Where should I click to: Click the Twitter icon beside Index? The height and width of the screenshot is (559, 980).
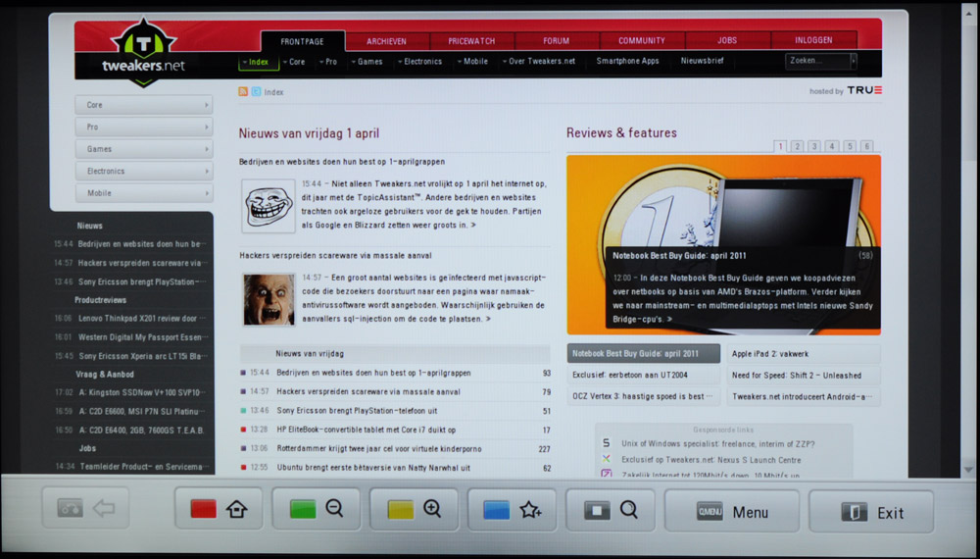pos(256,92)
